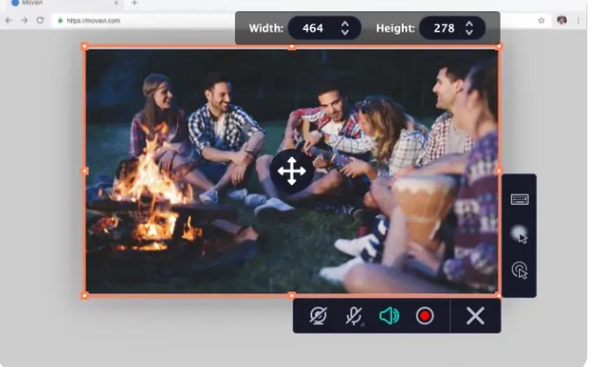Enable the muted microphone icon

(354, 316)
